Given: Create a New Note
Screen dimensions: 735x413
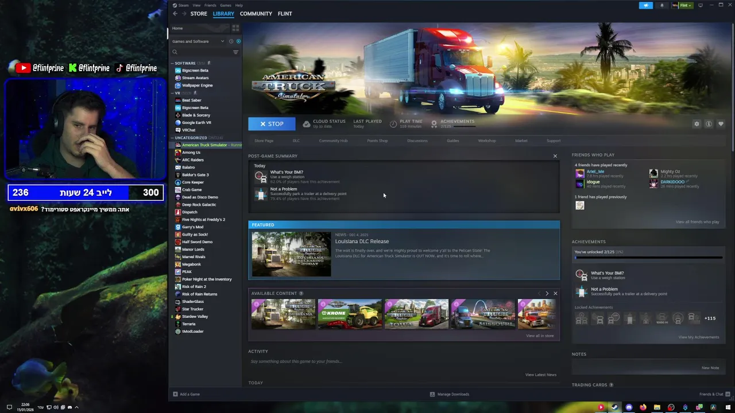Looking at the screenshot, I should (710, 368).
